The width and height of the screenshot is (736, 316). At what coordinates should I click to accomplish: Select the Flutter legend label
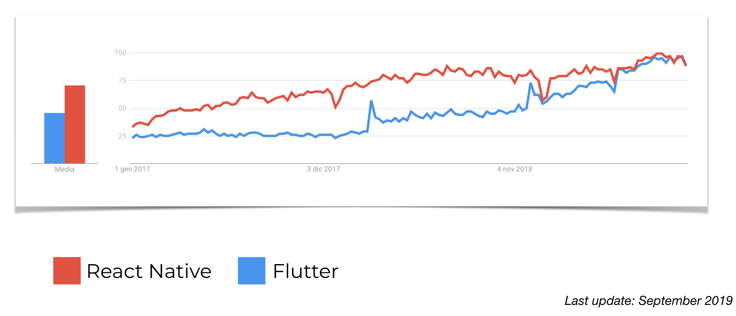pos(306,271)
